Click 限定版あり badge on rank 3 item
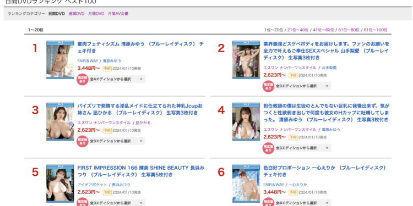Viewport: 413px width, 206px height. pyautogui.click(x=83, y=141)
